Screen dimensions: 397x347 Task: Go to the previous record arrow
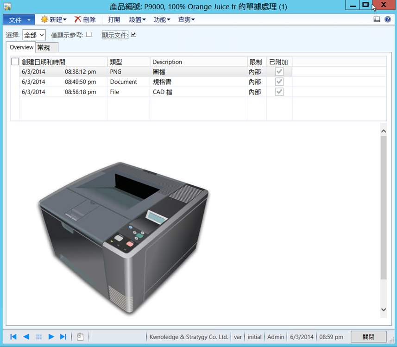click(x=26, y=337)
